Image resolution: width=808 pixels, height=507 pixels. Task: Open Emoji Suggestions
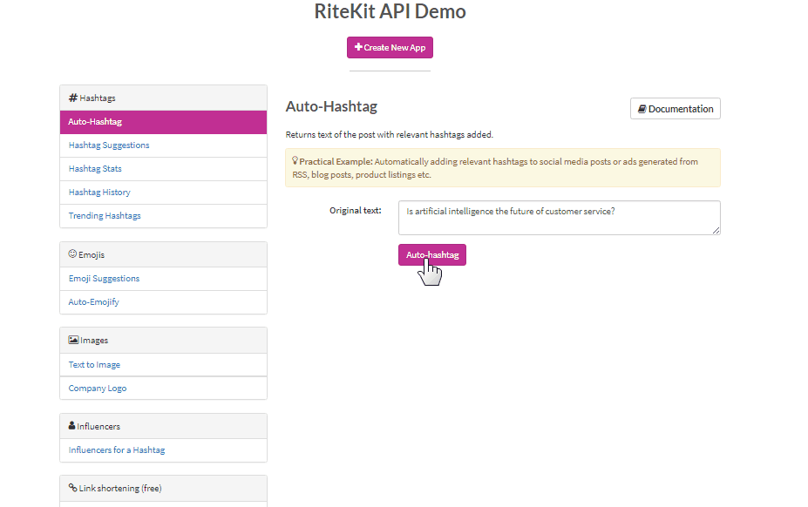[104, 279]
